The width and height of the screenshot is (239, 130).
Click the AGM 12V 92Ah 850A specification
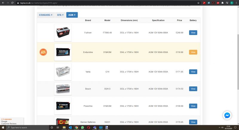tap(158, 122)
